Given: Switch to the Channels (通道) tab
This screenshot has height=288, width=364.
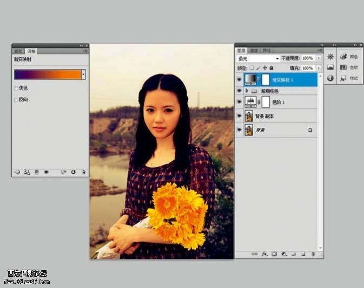Looking at the screenshot, I should coord(254,50).
